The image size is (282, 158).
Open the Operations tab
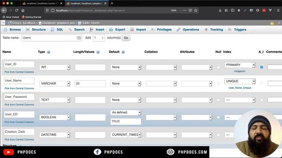coord(188,29)
